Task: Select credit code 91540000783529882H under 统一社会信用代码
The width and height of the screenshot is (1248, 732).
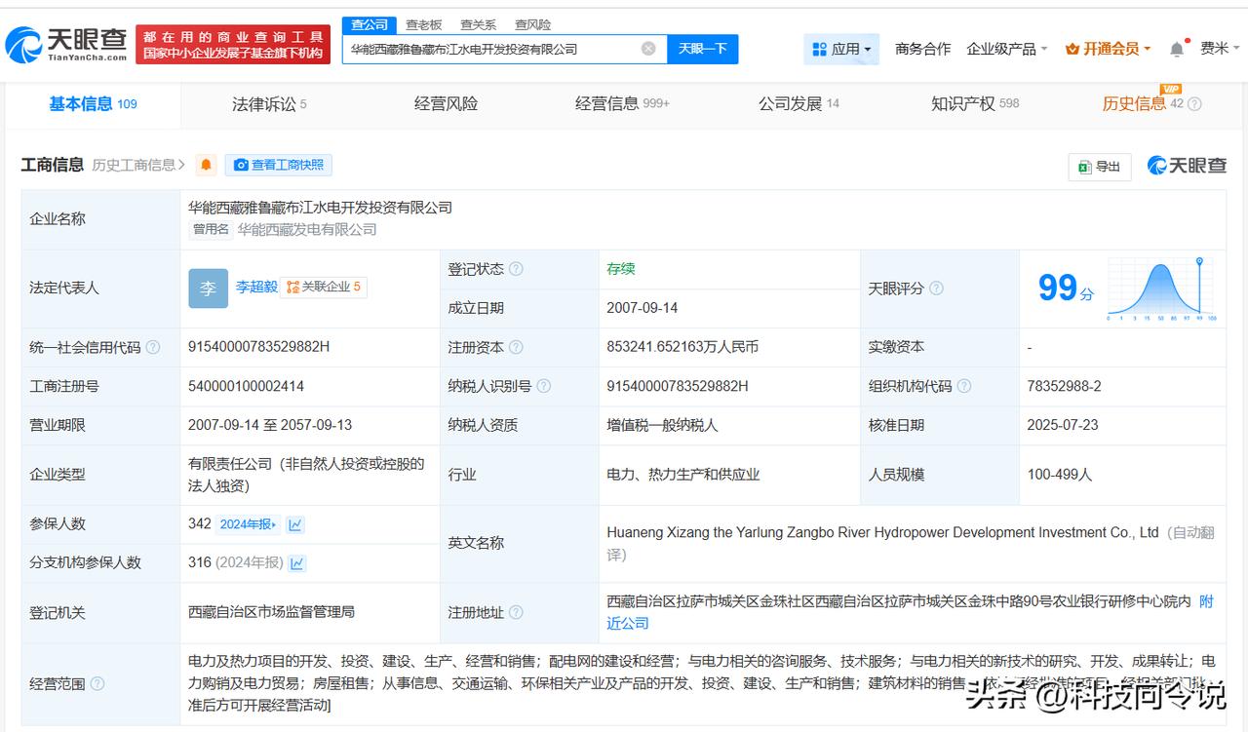Action: point(258,347)
